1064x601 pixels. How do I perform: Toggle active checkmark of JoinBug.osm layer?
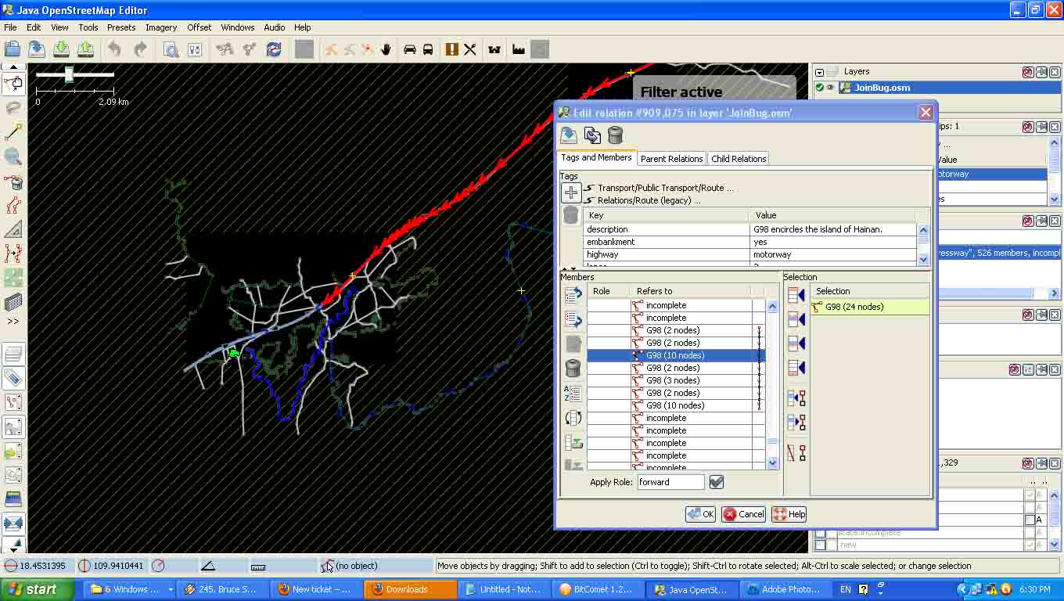tap(820, 88)
